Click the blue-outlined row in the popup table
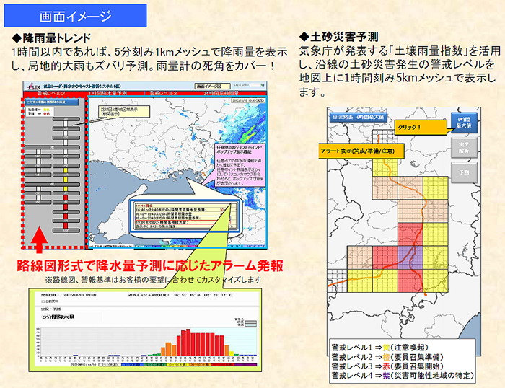This screenshot has width=505, height=388. click(183, 218)
